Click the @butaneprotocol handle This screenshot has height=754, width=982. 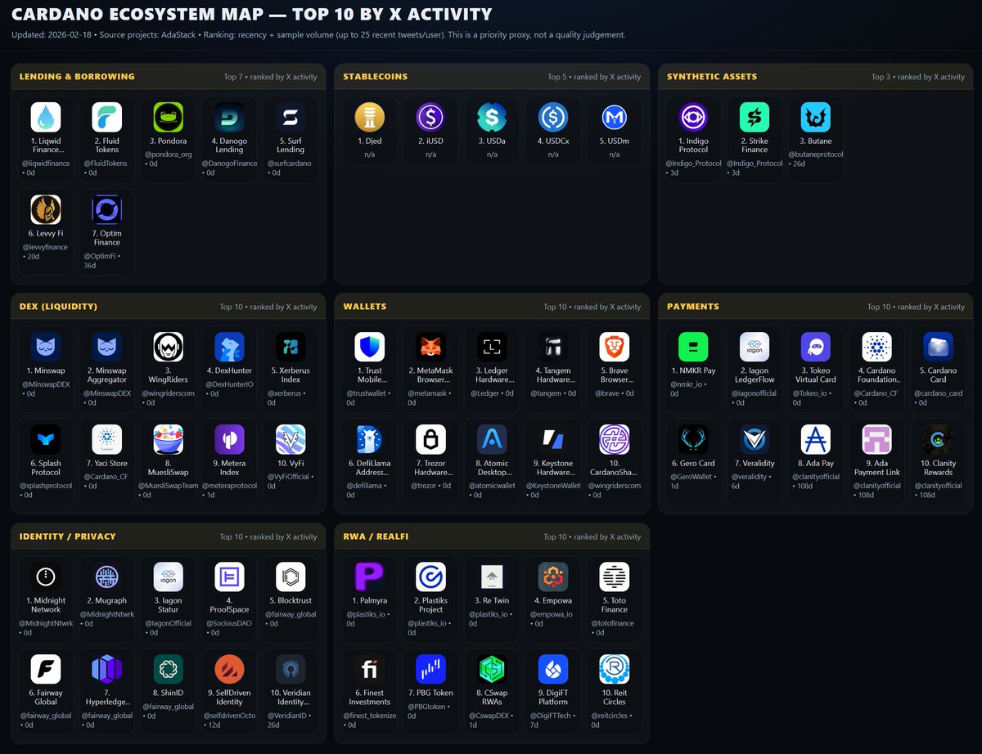(816, 154)
